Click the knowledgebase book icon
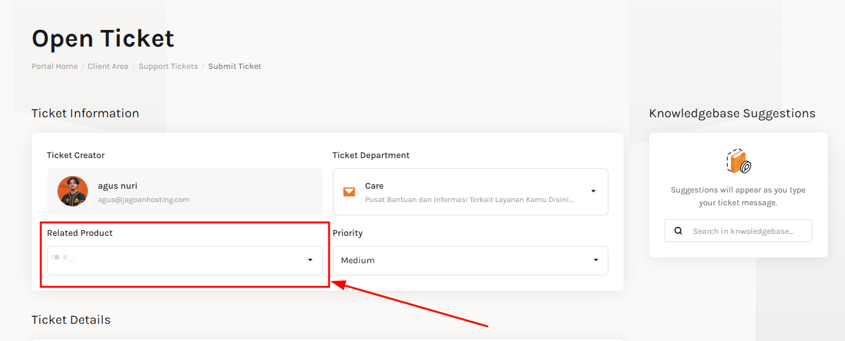 [x=738, y=161]
